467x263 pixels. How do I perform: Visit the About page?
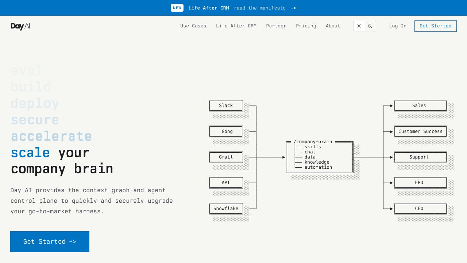tap(333, 26)
